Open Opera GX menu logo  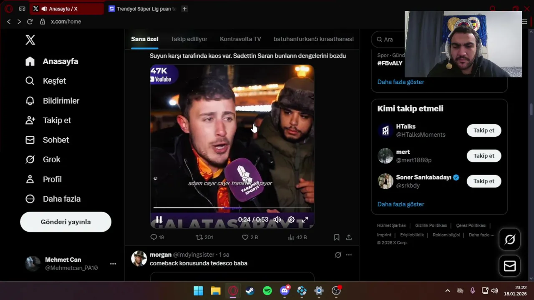9,9
